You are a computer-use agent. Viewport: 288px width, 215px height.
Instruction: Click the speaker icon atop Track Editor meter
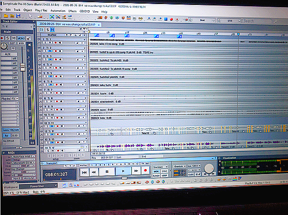[x=29, y=45]
